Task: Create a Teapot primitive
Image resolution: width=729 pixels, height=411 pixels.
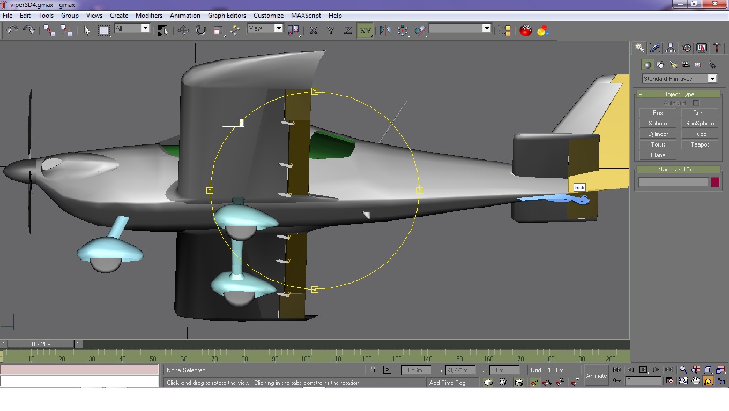Action: pos(700,144)
